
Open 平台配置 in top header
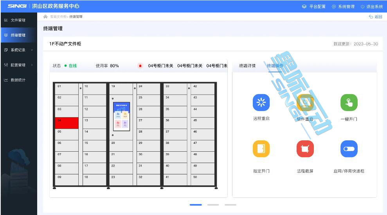(x=314, y=7)
